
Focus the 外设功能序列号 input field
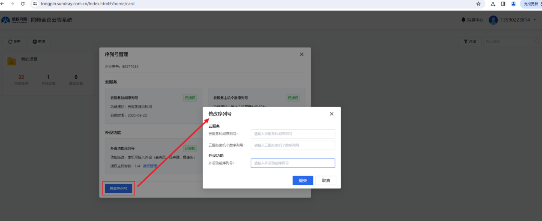(293, 163)
